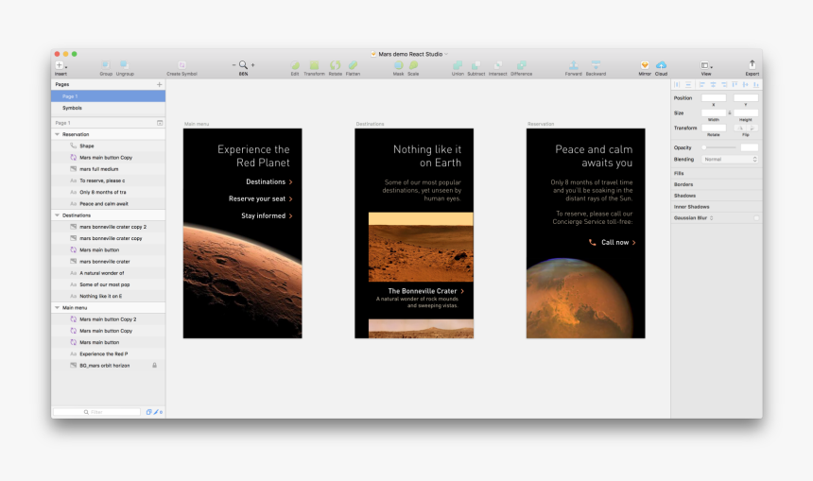This screenshot has width=813, height=481.
Task: Select the Edit tool
Action: coord(295,65)
